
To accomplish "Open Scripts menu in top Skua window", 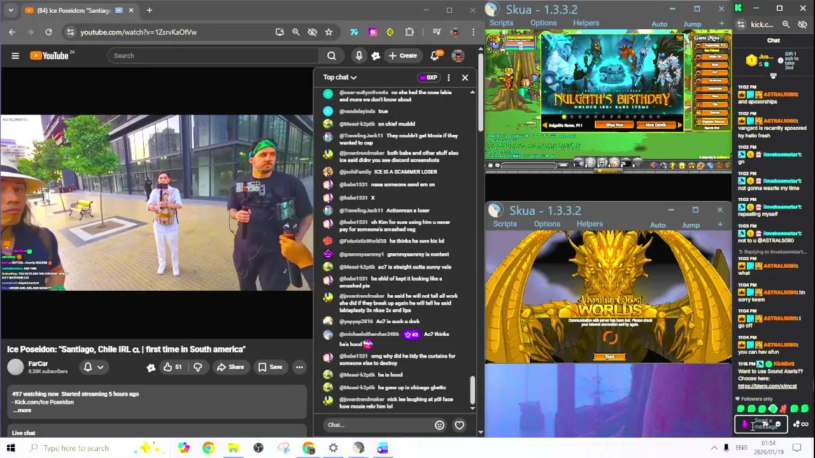I will click(501, 23).
